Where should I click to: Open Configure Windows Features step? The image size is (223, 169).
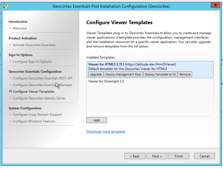34,121
